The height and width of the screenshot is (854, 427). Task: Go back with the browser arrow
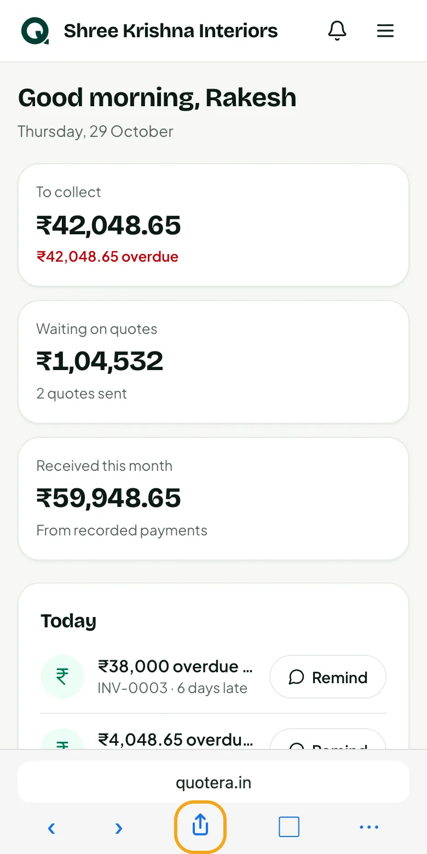click(x=51, y=828)
